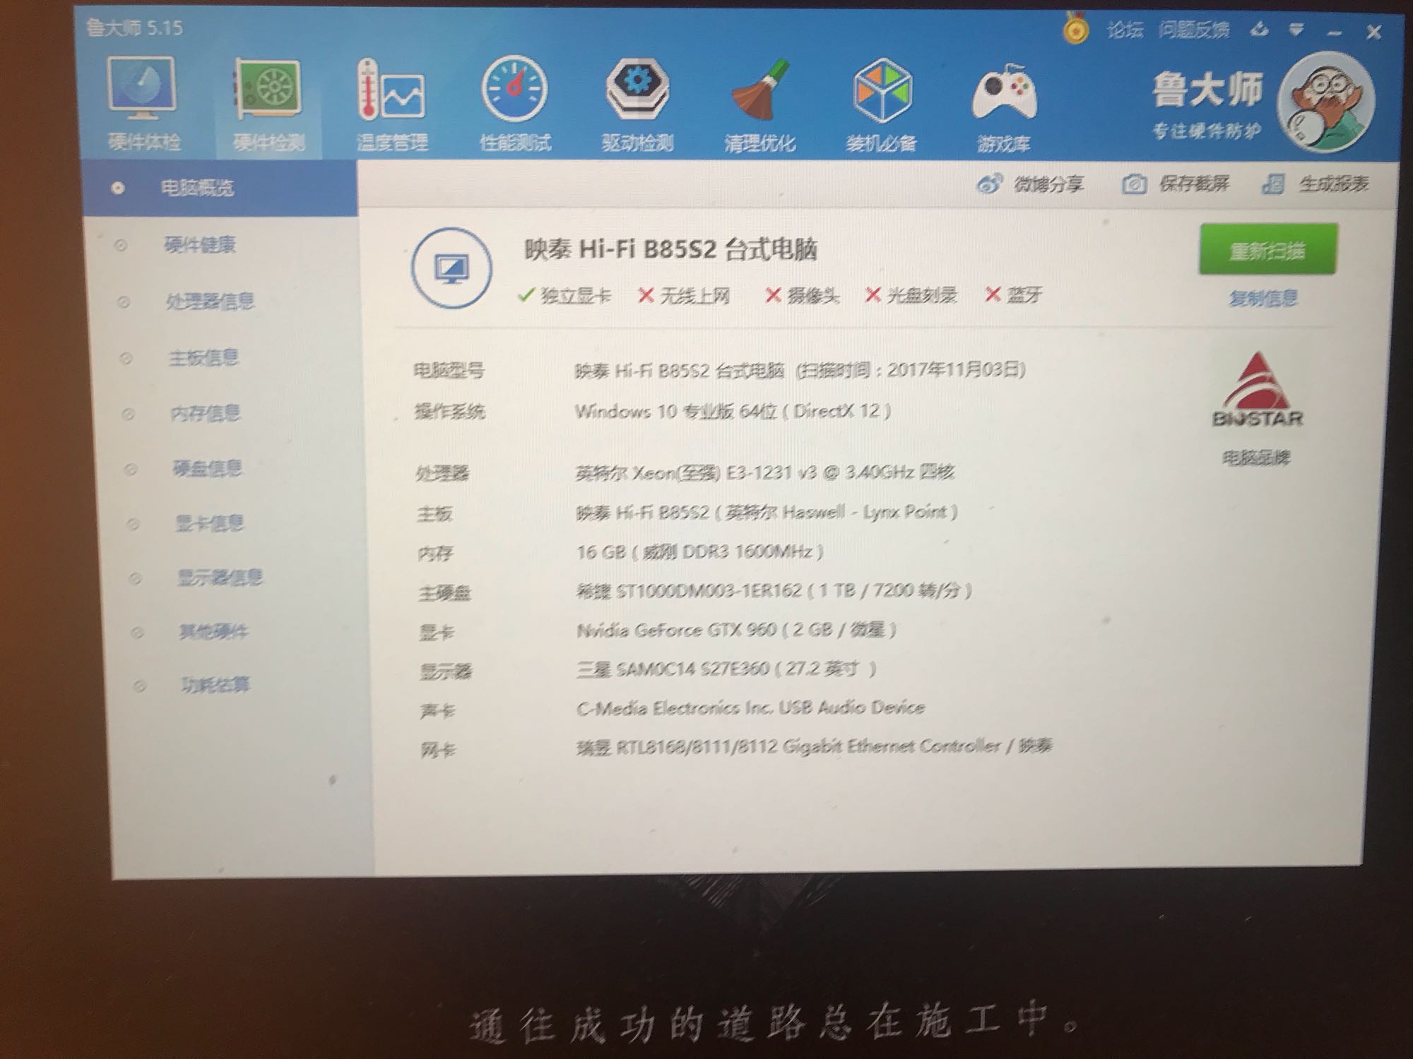Open the 论坛 forum link
1413x1059 pixels.
click(1125, 30)
